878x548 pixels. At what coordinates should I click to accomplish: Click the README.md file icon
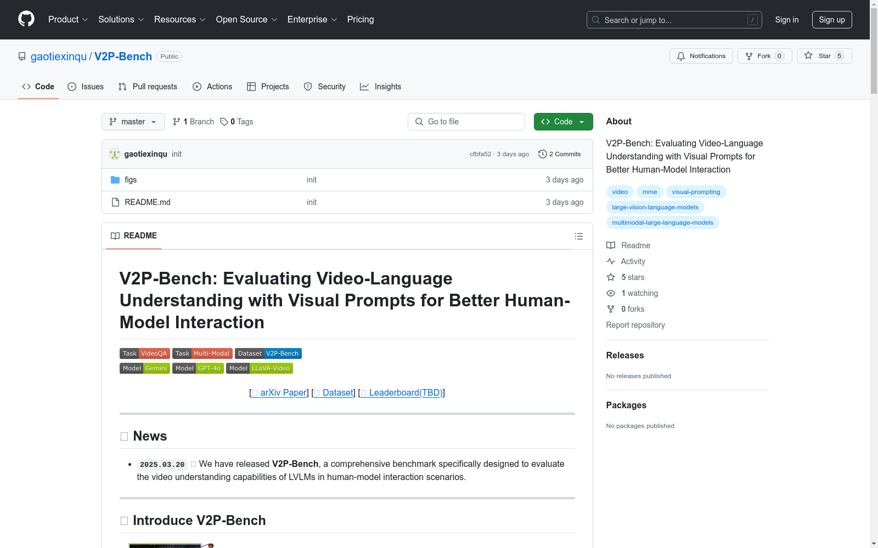pyautogui.click(x=115, y=202)
